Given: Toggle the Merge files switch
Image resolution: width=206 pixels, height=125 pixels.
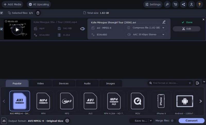Looking at the screenshot, I should click(173, 121).
